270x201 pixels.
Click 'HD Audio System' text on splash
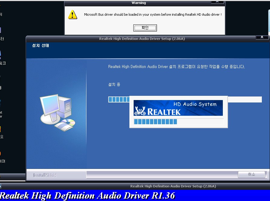(x=195, y=104)
